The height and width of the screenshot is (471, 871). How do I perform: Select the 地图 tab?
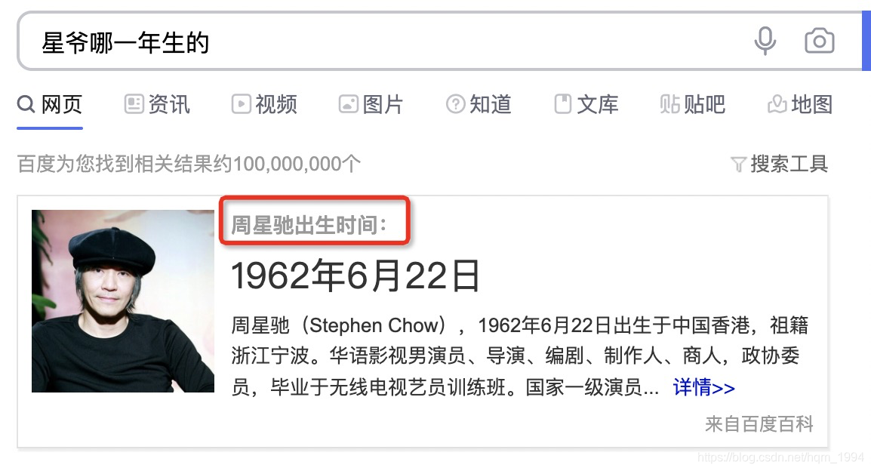(x=800, y=104)
